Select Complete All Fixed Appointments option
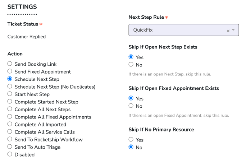The width and height of the screenshot is (246, 163). 10,117
